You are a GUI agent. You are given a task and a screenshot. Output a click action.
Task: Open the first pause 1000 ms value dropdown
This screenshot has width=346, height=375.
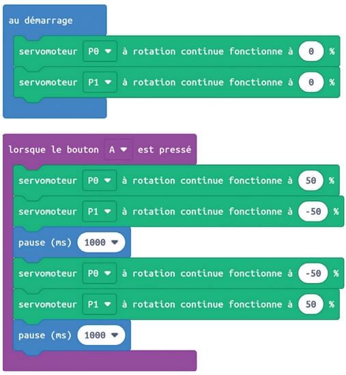(101, 242)
